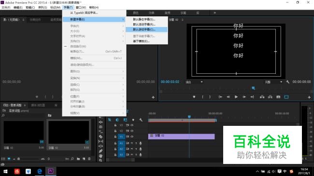Select the 字幕 02 clip on timeline
The image size is (314, 176).
[182, 136]
